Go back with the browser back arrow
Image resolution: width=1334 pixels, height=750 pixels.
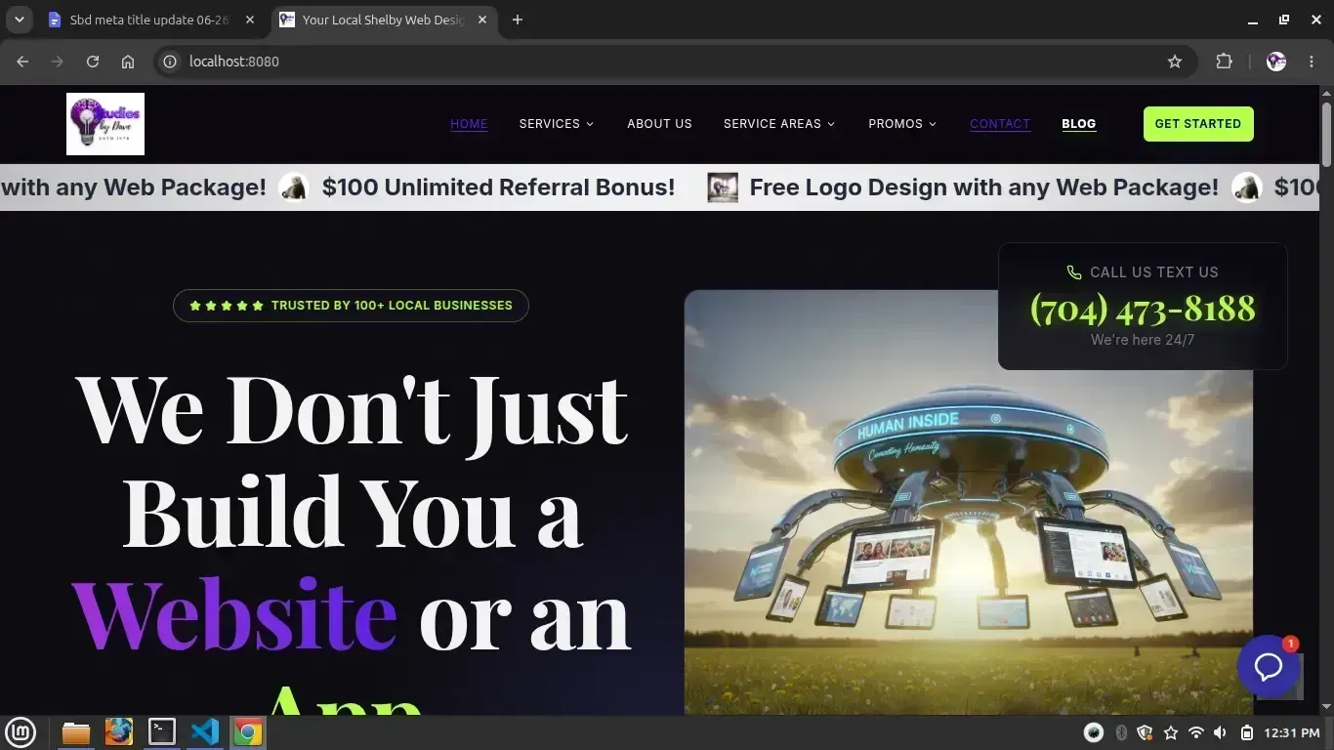pos(22,62)
